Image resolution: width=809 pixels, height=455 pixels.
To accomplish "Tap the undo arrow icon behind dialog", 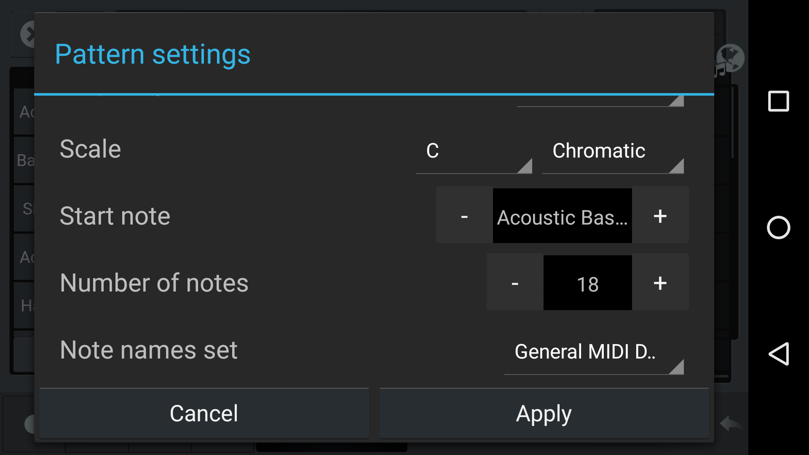I will (x=731, y=423).
